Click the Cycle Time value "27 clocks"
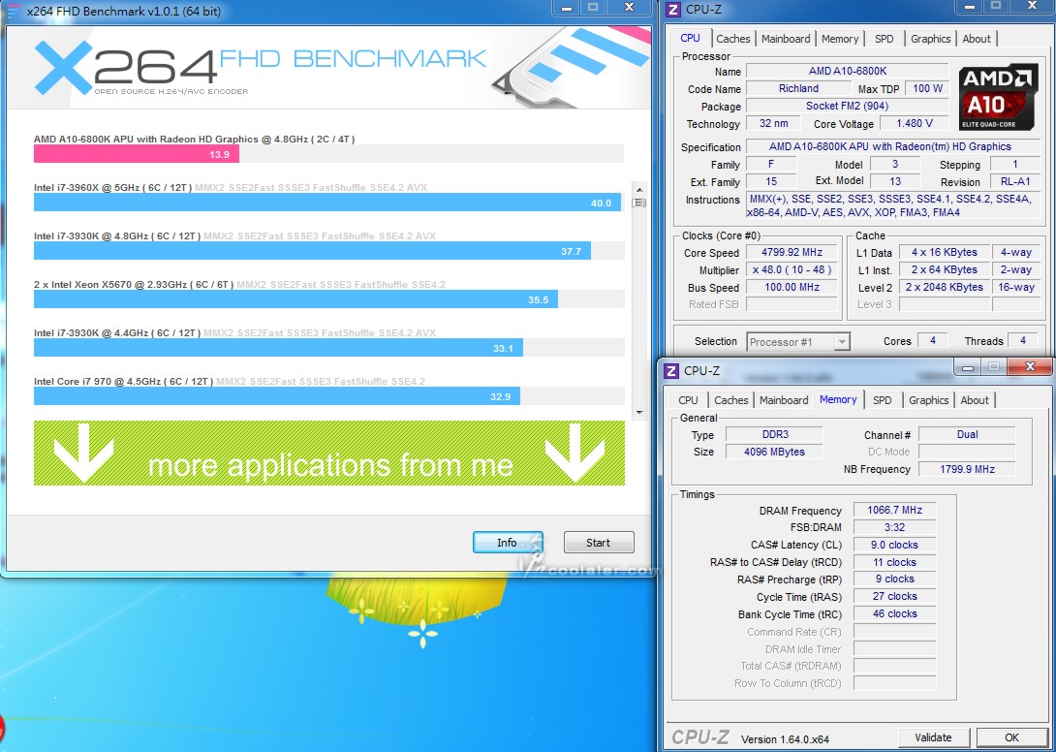The width and height of the screenshot is (1056, 752). 894,596
